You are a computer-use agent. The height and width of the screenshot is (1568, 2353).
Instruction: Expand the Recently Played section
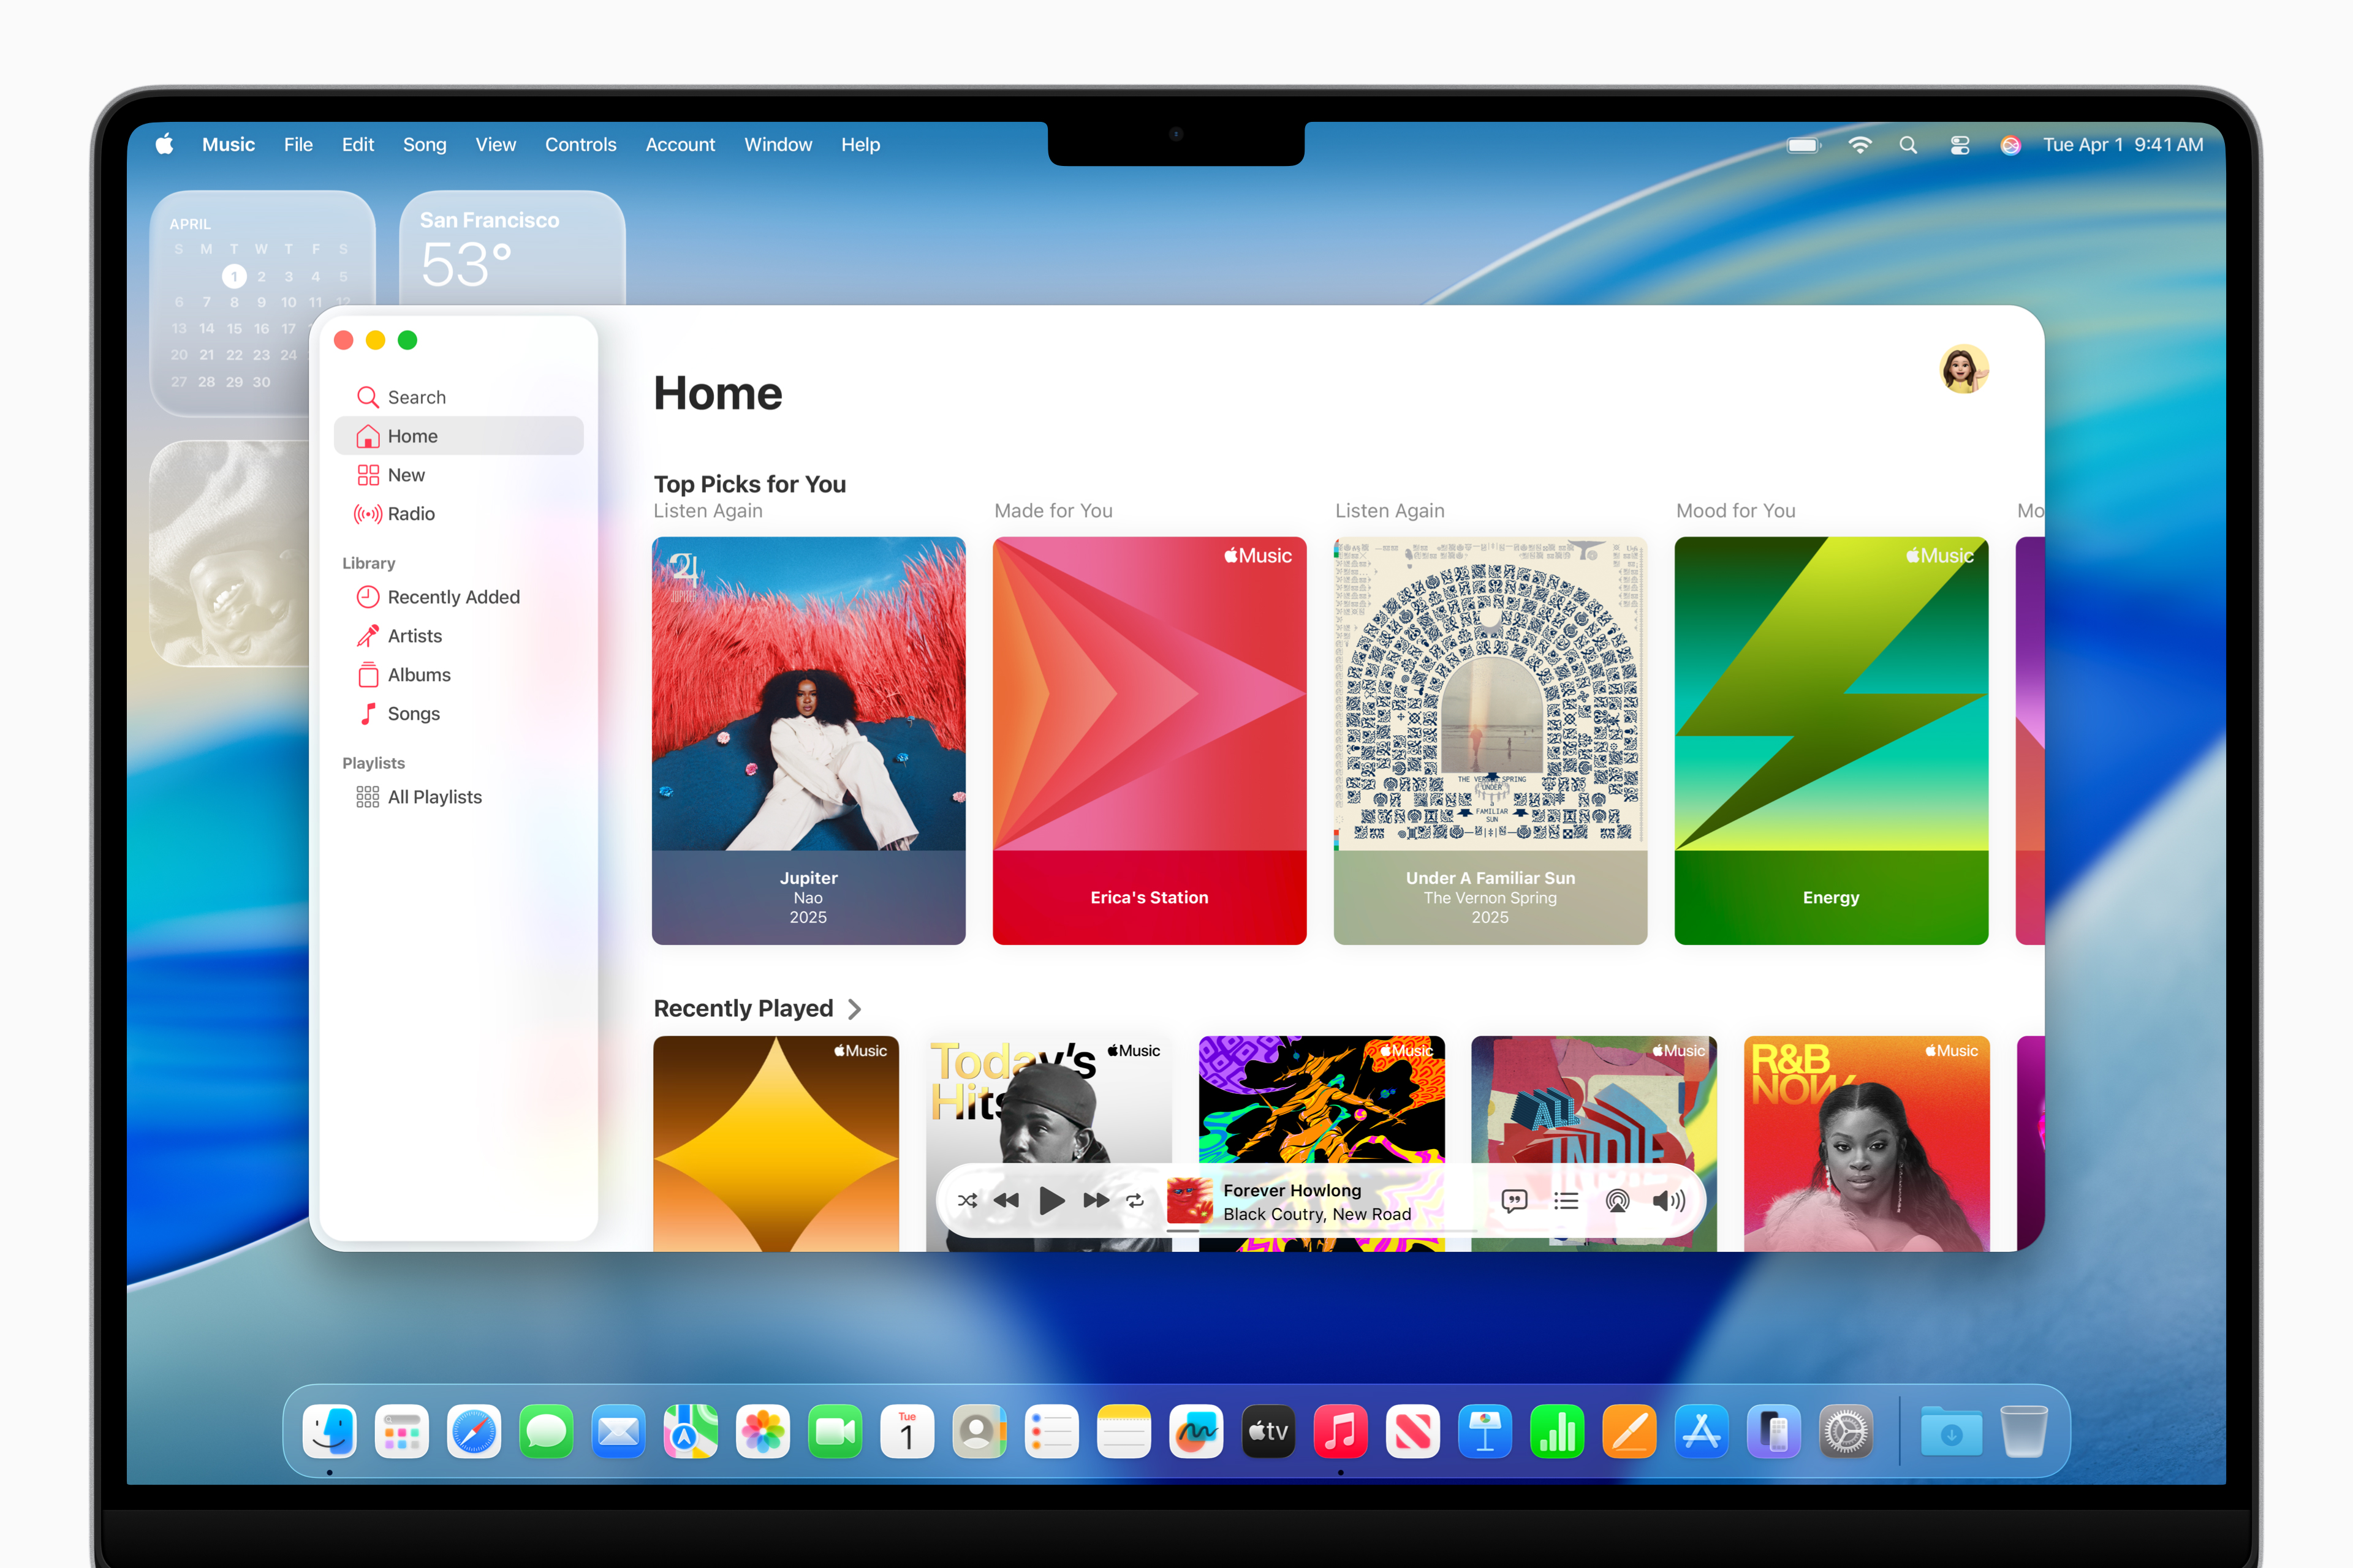pyautogui.click(x=855, y=1009)
